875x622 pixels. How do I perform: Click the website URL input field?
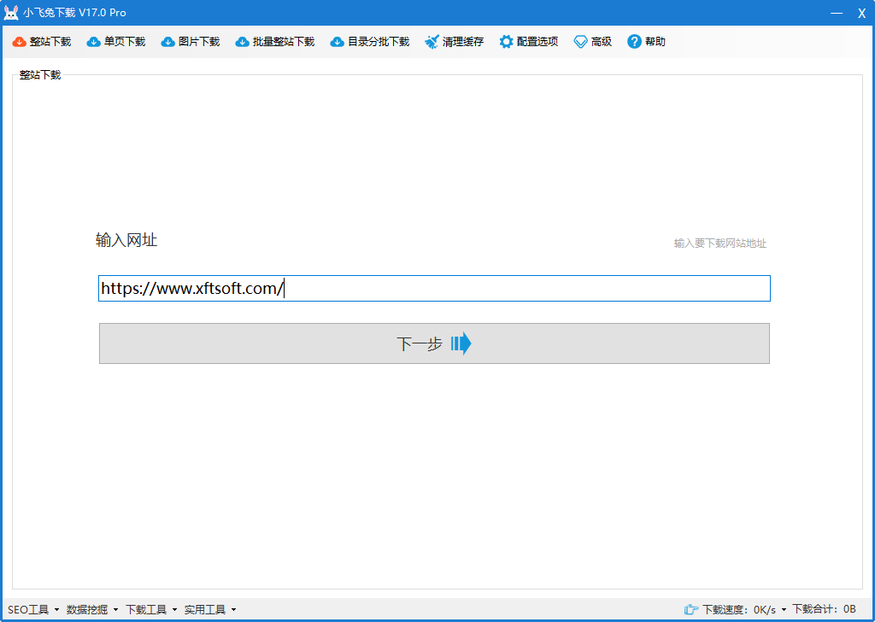(434, 289)
